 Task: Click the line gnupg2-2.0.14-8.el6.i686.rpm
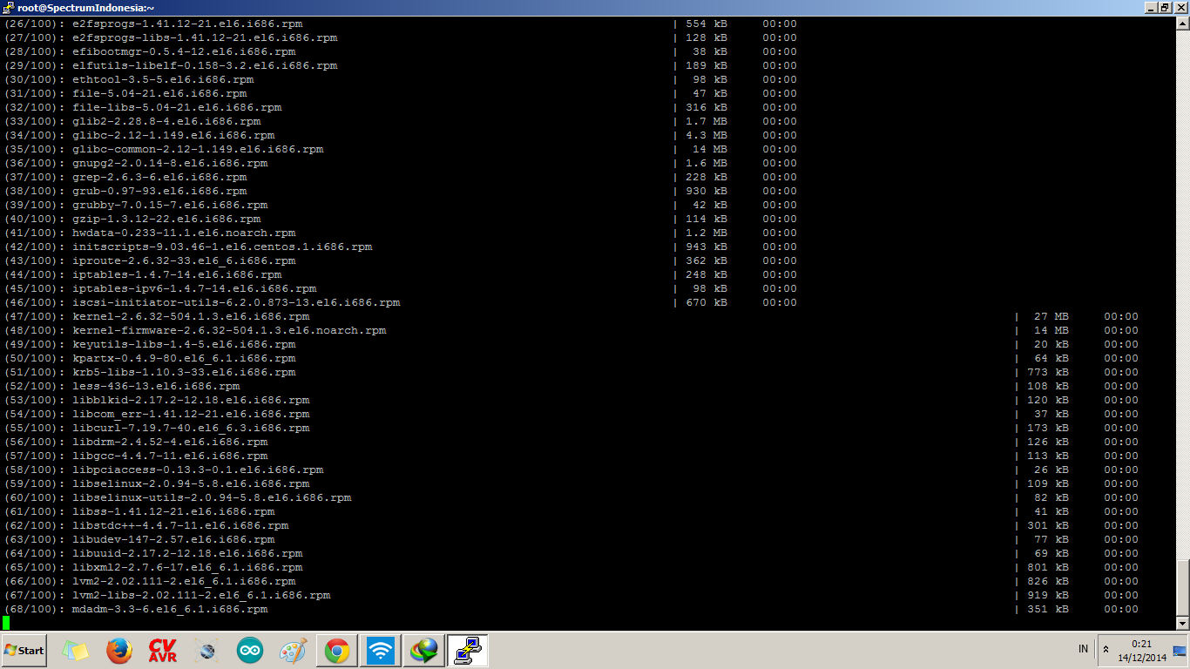tap(170, 164)
